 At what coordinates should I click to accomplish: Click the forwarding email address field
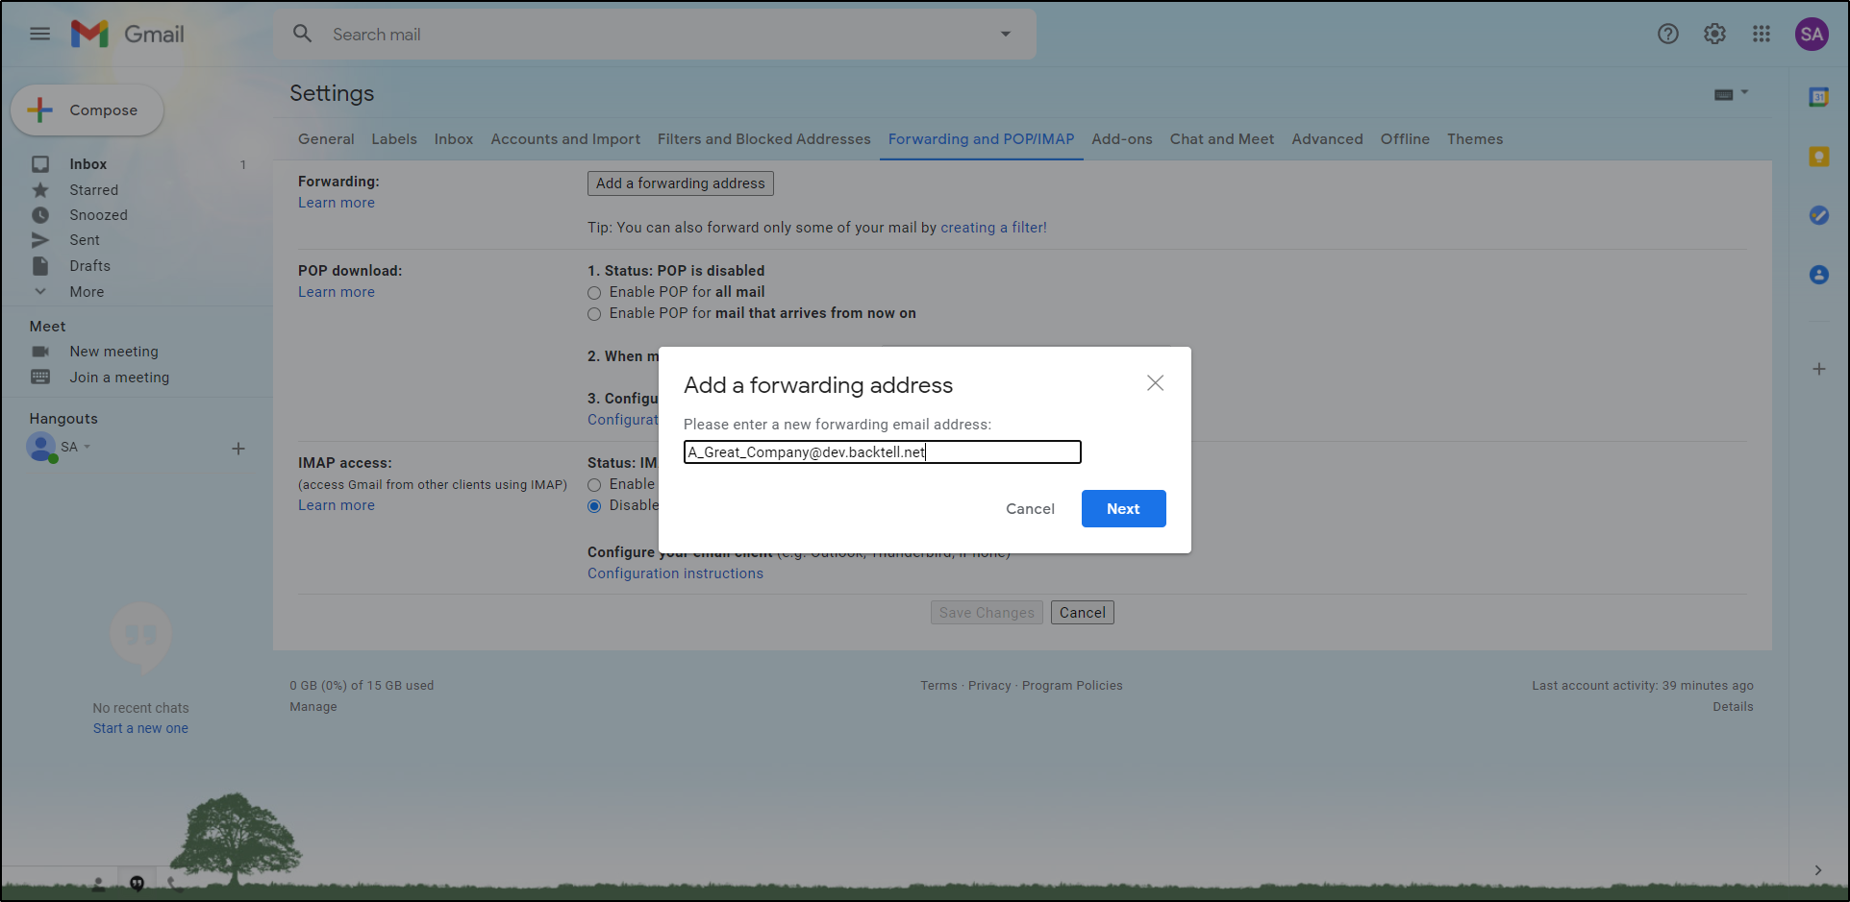(x=883, y=452)
